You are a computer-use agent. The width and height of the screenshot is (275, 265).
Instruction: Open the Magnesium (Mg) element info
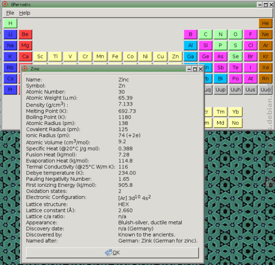[25, 45]
